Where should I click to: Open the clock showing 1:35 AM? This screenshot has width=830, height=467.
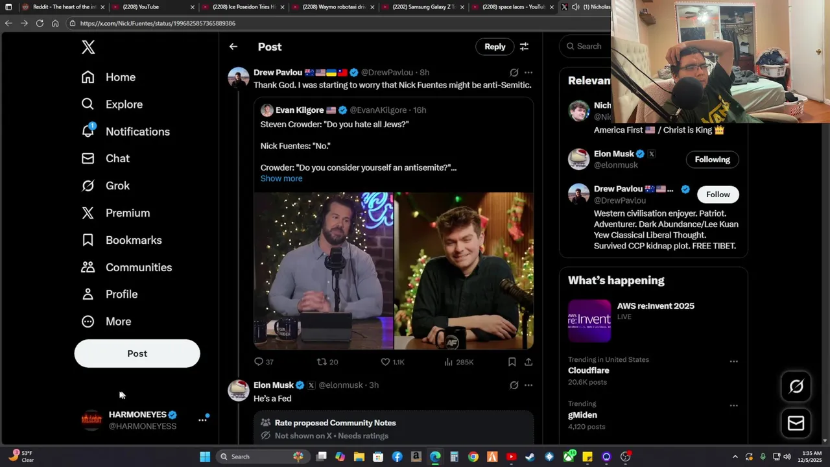point(811,457)
